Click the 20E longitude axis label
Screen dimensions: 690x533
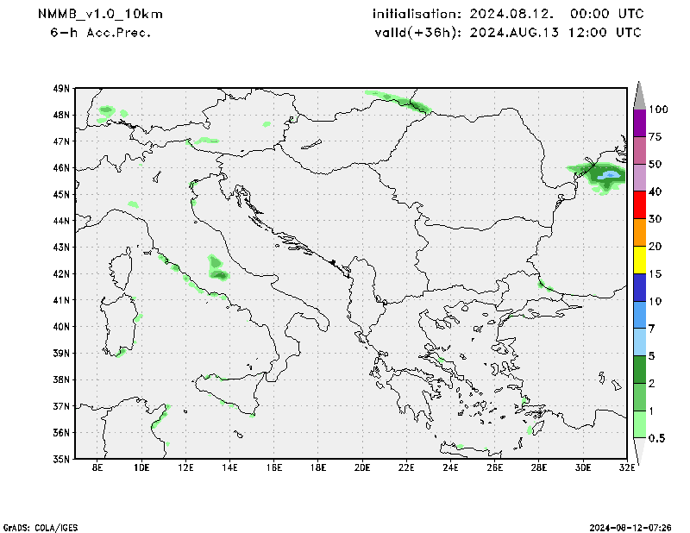point(361,468)
